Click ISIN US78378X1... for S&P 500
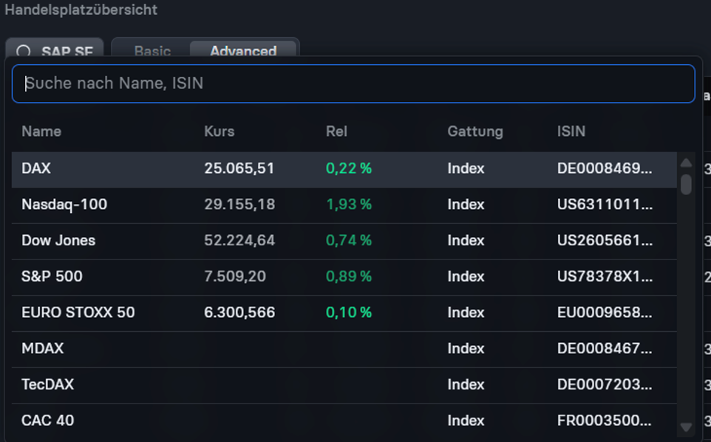Screen dimensions: 711x442 [605, 276]
